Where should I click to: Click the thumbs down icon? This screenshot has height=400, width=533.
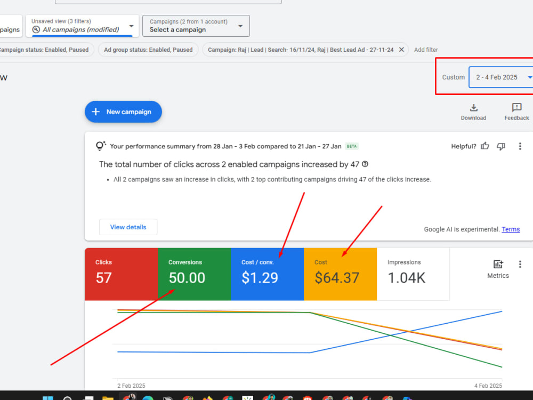(501, 146)
